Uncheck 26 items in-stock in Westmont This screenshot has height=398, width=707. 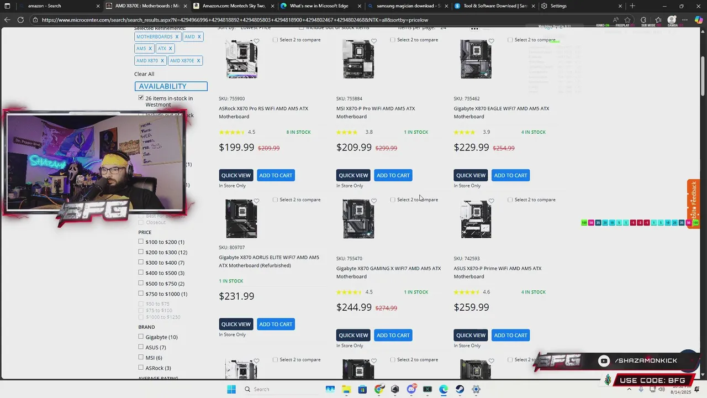141,98
